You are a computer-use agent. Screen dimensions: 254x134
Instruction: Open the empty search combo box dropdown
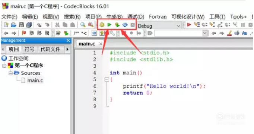click(x=205, y=33)
